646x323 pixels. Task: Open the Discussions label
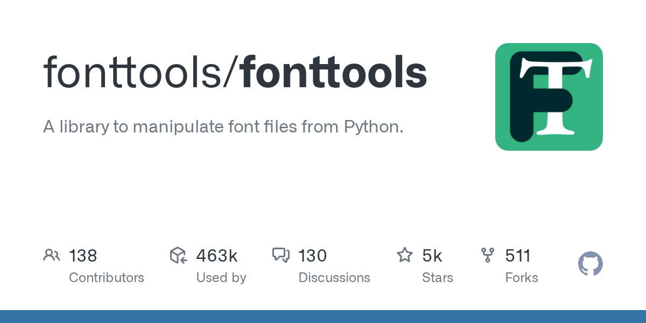334,278
